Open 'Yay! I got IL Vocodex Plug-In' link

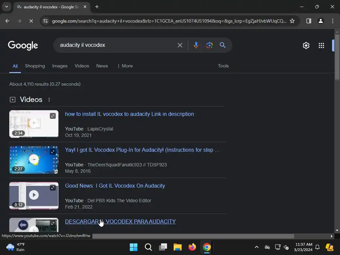(x=142, y=150)
